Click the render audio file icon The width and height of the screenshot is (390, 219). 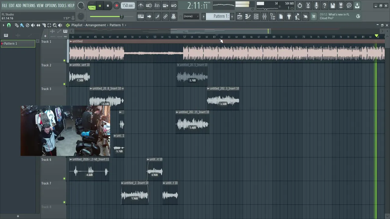click(x=341, y=5)
